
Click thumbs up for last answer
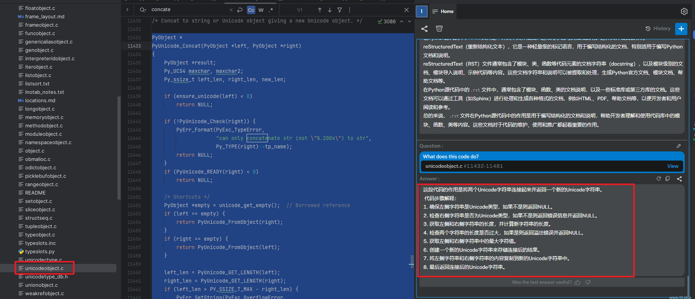click(x=577, y=282)
